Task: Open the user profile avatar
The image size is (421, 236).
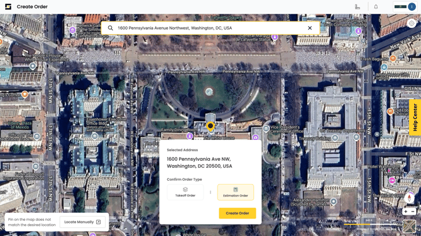Action: [x=412, y=7]
